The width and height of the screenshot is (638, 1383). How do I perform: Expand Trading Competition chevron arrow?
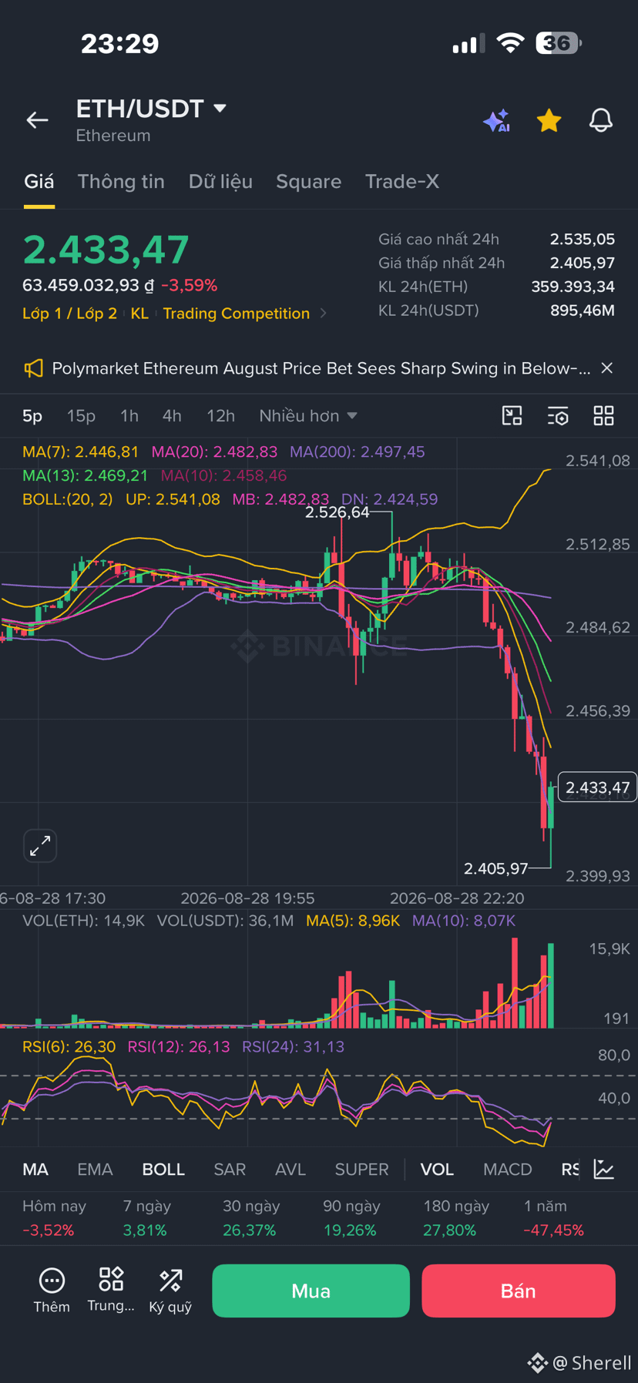pyautogui.click(x=323, y=314)
